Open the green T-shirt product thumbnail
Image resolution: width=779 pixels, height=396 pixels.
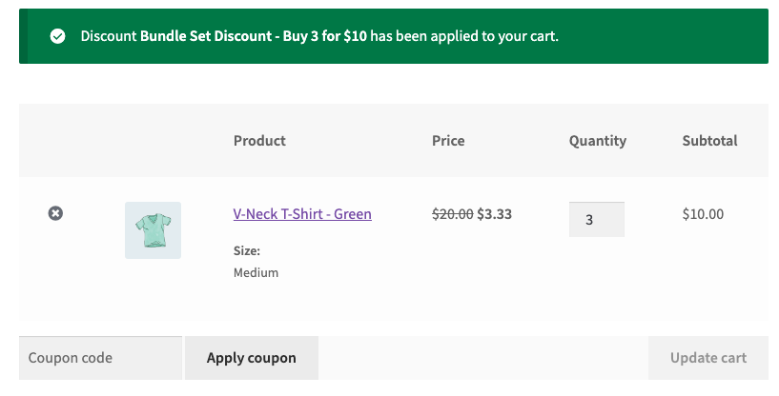coord(153,229)
